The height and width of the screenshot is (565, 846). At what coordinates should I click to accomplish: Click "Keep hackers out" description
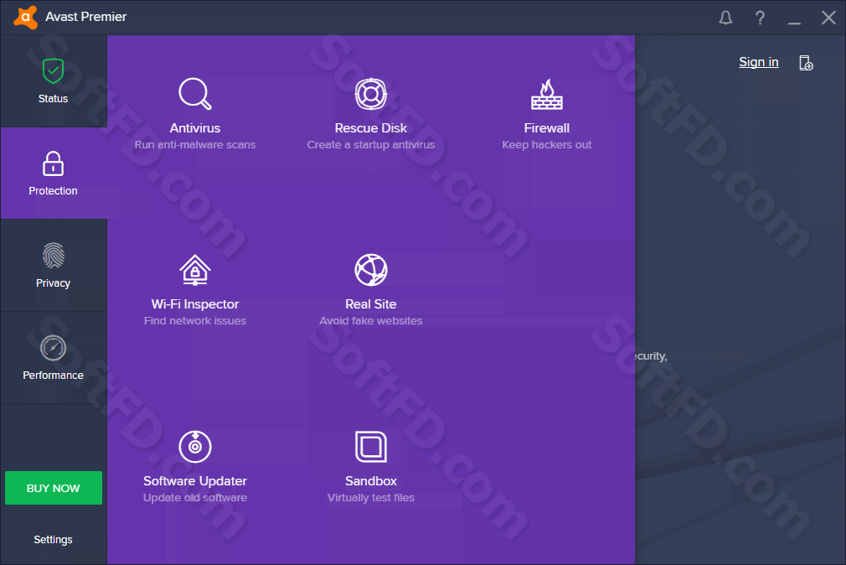tap(547, 145)
